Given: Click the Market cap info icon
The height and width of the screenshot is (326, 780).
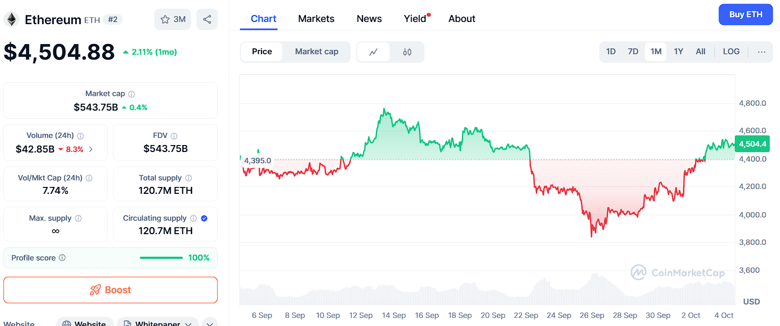Looking at the screenshot, I should click(132, 94).
